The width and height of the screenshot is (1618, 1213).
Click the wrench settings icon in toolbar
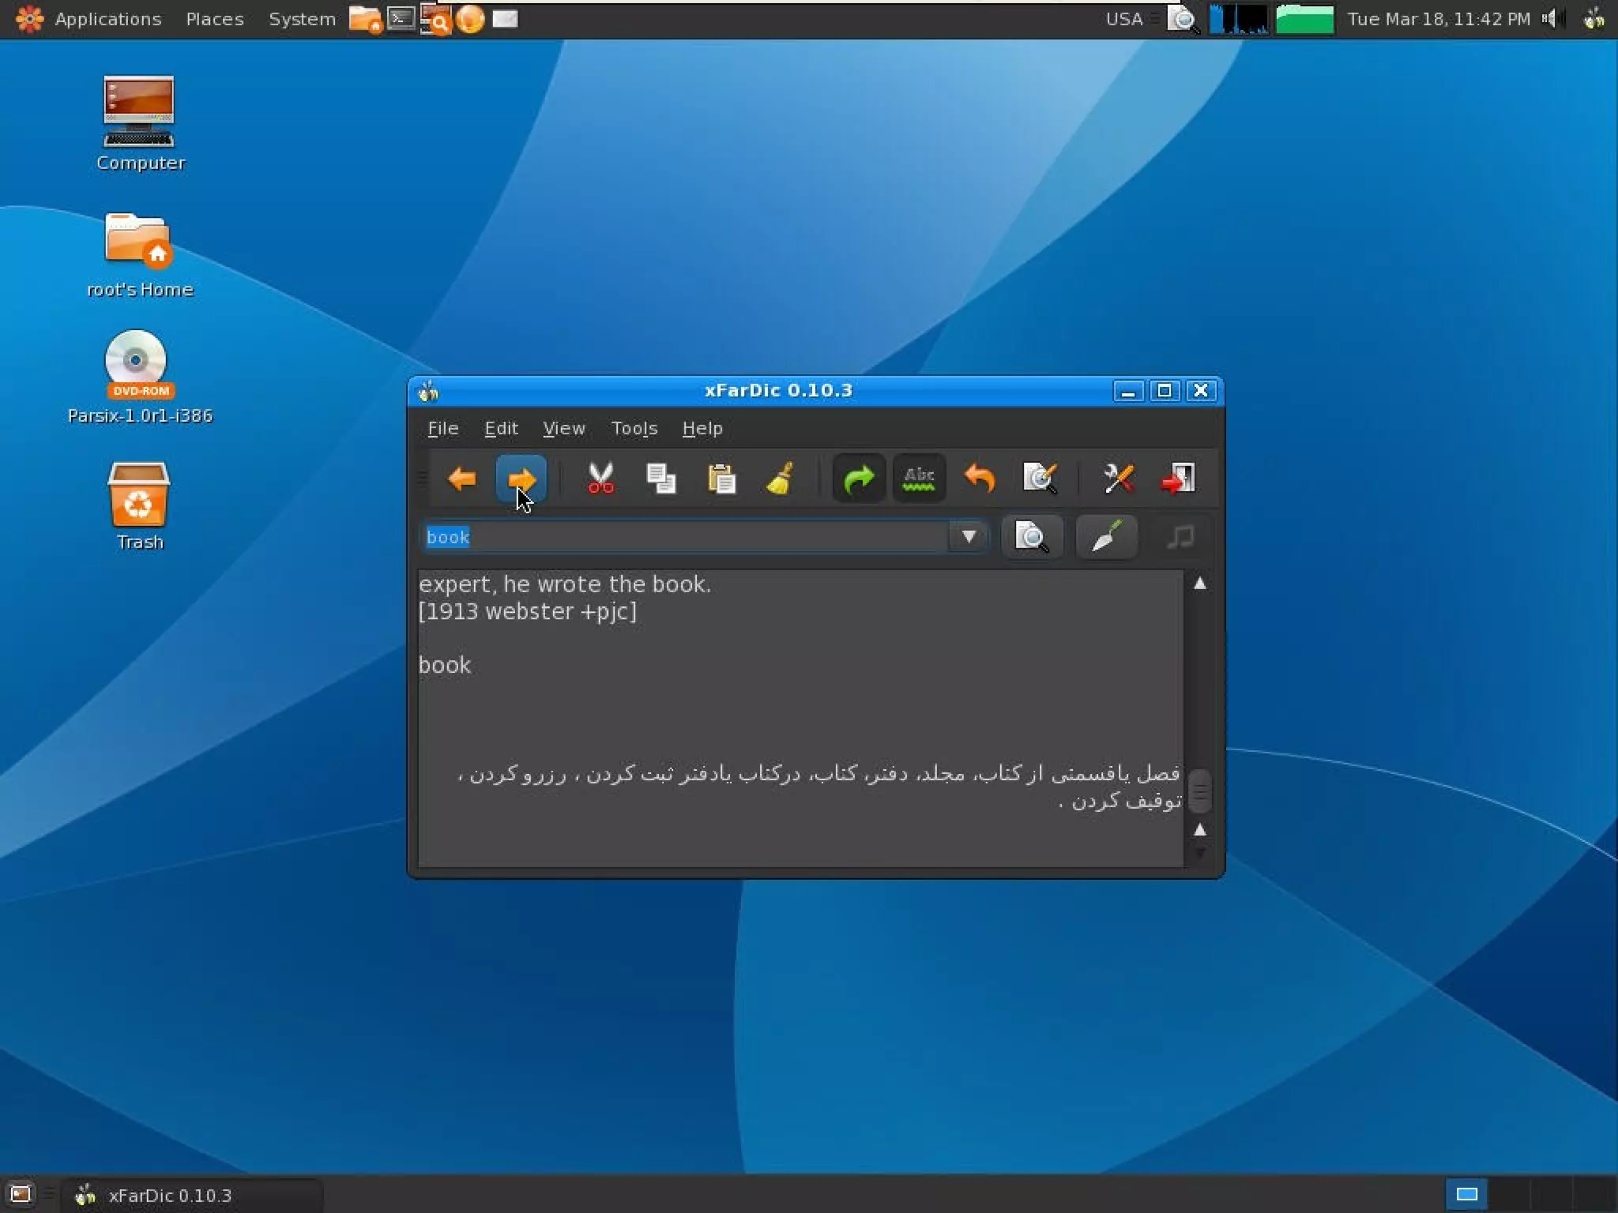click(1118, 479)
